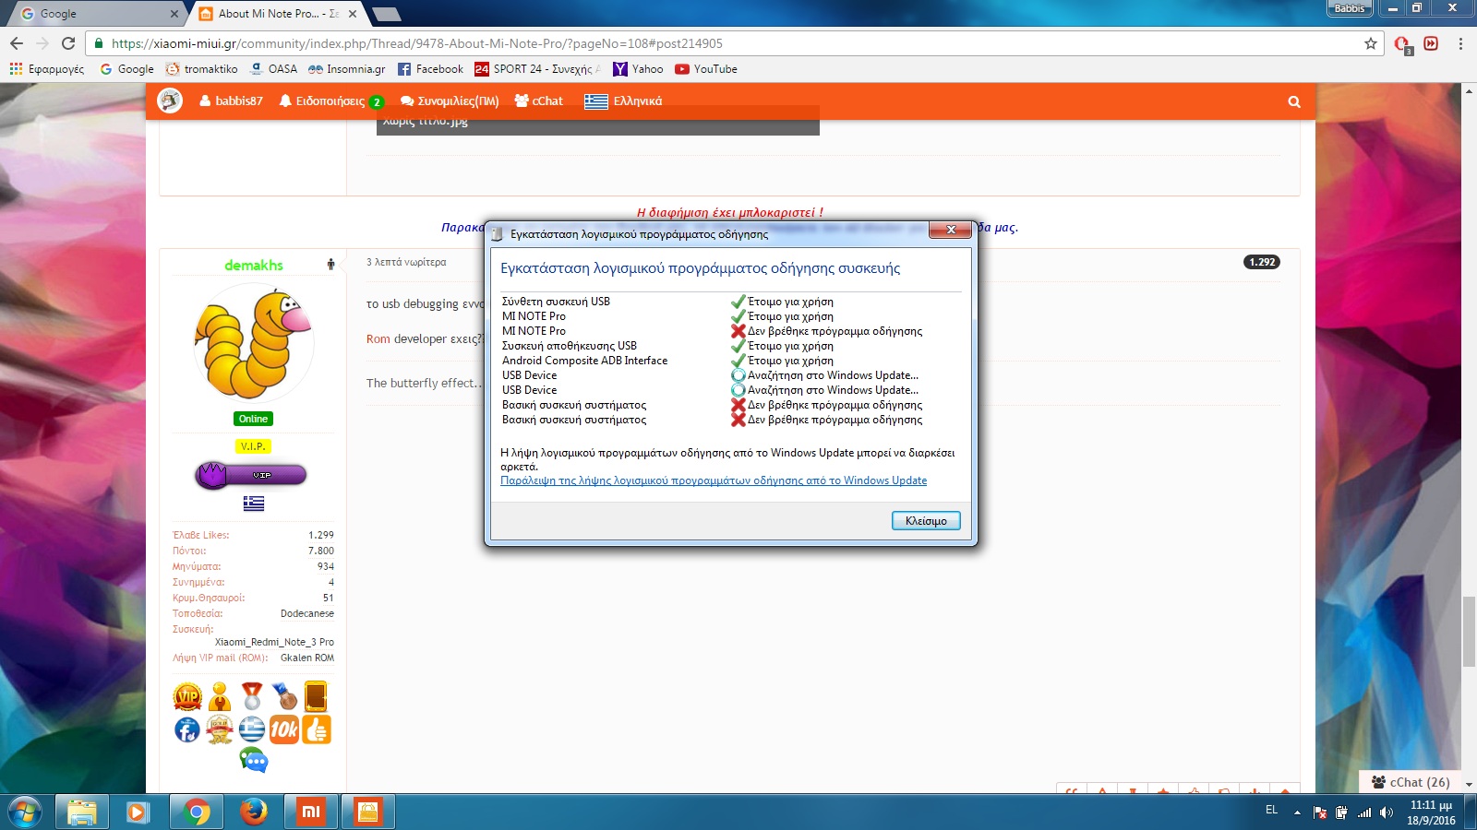
Task: Skip driver download from Windows Update link
Action: tap(714, 480)
